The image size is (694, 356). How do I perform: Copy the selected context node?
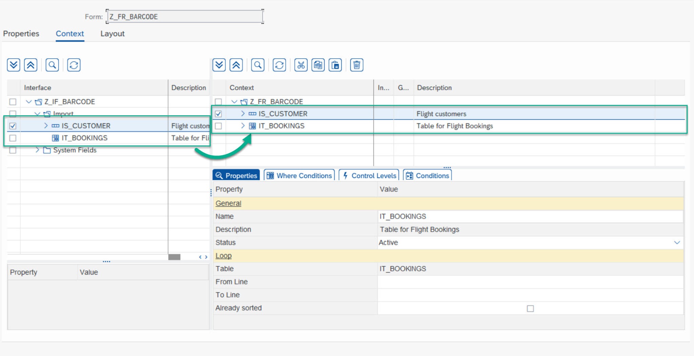tap(318, 65)
